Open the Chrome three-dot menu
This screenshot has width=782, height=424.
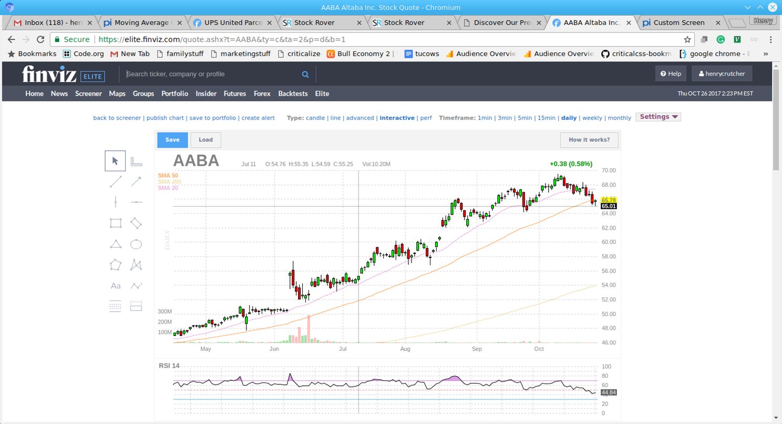[770, 39]
